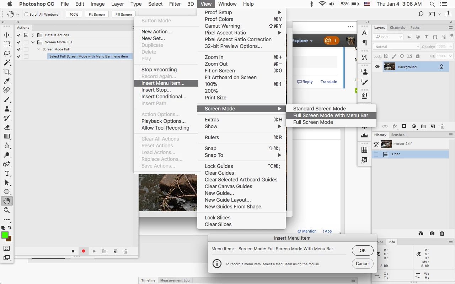Viewport: 455px width, 284px height.
Task: Create new action icon in Actions panel
Action: (116, 251)
